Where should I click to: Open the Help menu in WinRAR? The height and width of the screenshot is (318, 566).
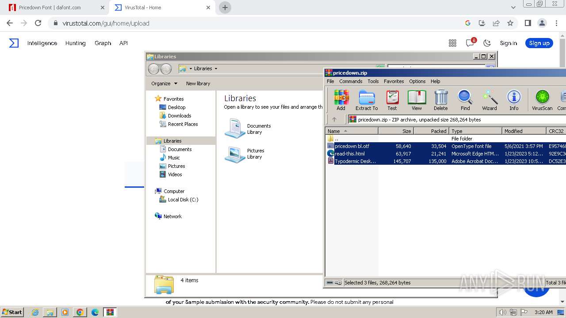[436, 81]
